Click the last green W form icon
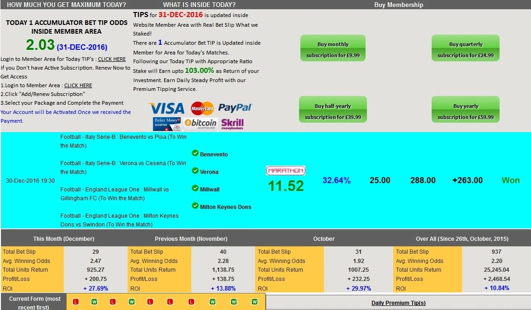This screenshot has height=310, width=531. pyautogui.click(x=254, y=302)
